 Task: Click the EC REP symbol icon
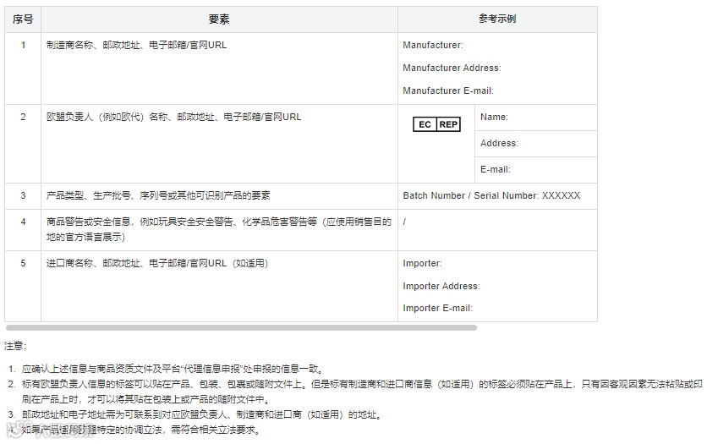[436, 124]
